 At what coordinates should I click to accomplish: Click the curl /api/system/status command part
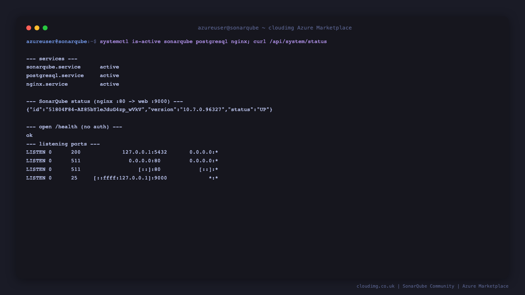pos(290,41)
